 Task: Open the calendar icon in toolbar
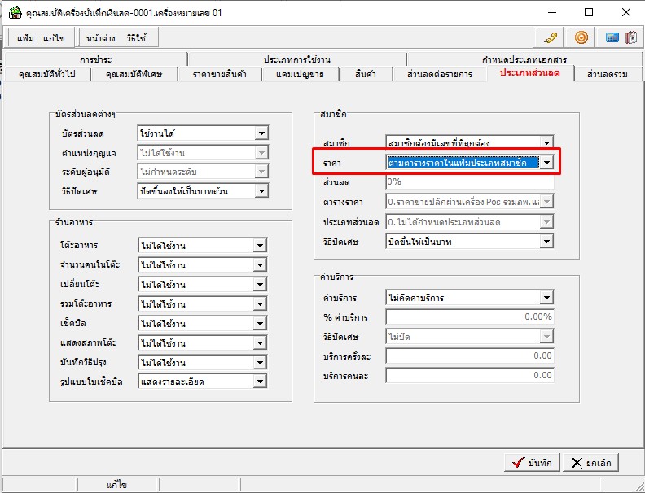tap(630, 37)
